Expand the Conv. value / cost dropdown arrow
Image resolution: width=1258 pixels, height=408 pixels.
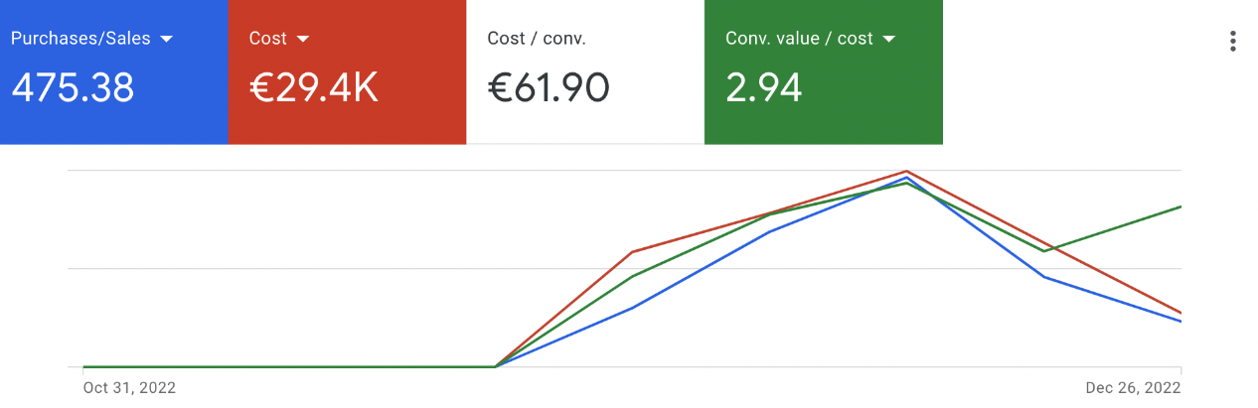[x=889, y=39]
